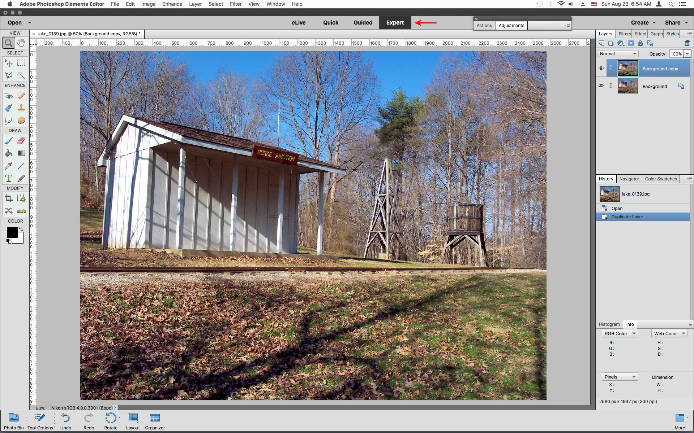
Task: Select the Hand tool
Action: tap(21, 43)
